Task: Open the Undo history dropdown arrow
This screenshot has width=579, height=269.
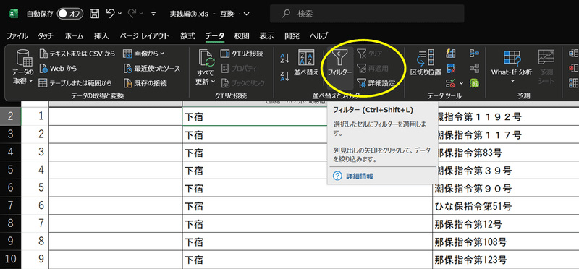Action: [119, 14]
